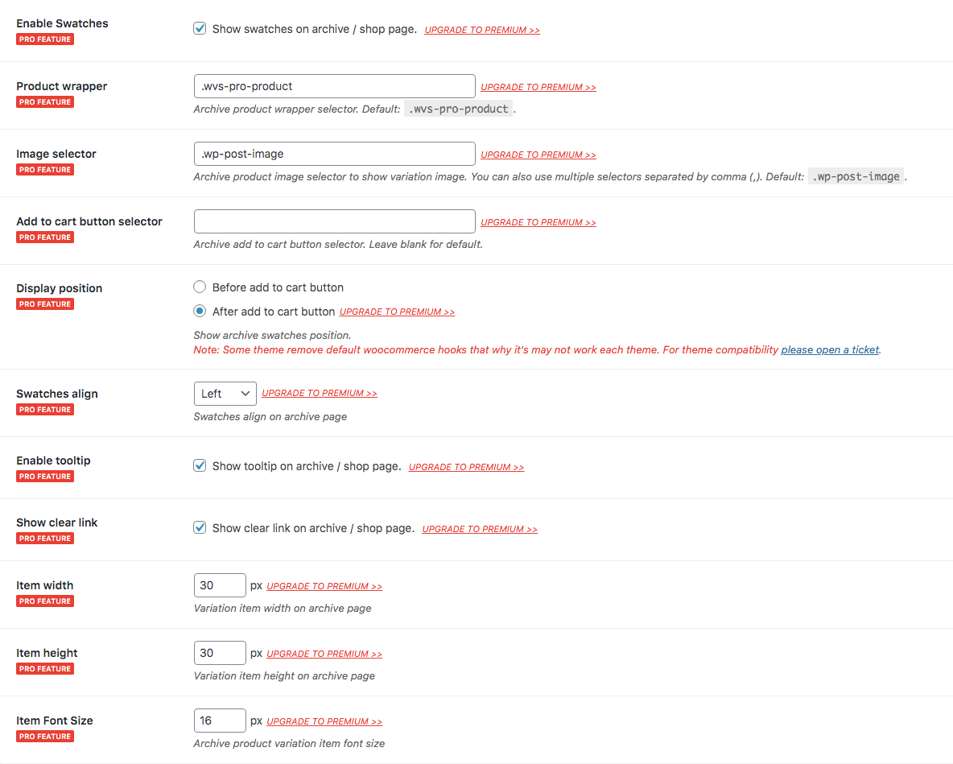
Task: Click the Add to cart button selector field
Action: click(334, 221)
